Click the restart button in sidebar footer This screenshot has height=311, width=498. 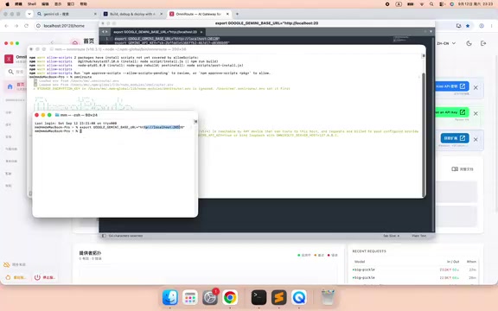16,277
